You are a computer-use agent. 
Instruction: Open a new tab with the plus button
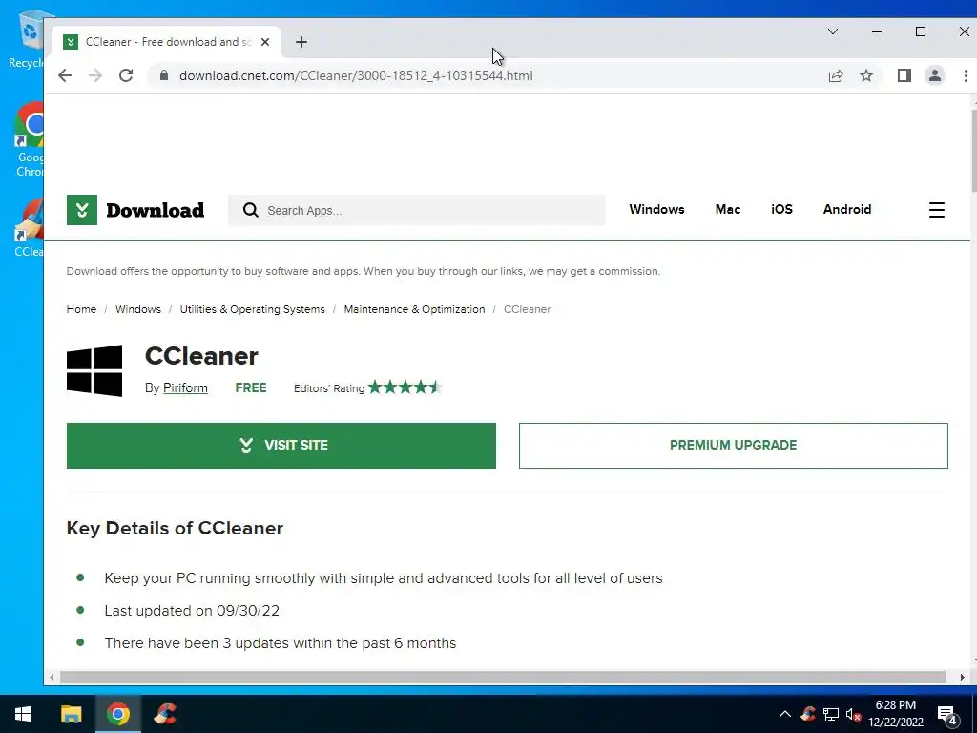point(301,42)
